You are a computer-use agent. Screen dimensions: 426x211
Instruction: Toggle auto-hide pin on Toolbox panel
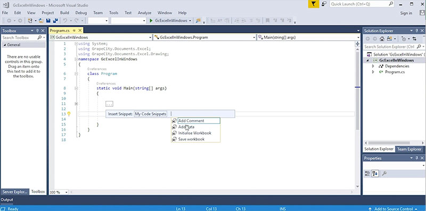pyautogui.click(x=37, y=31)
